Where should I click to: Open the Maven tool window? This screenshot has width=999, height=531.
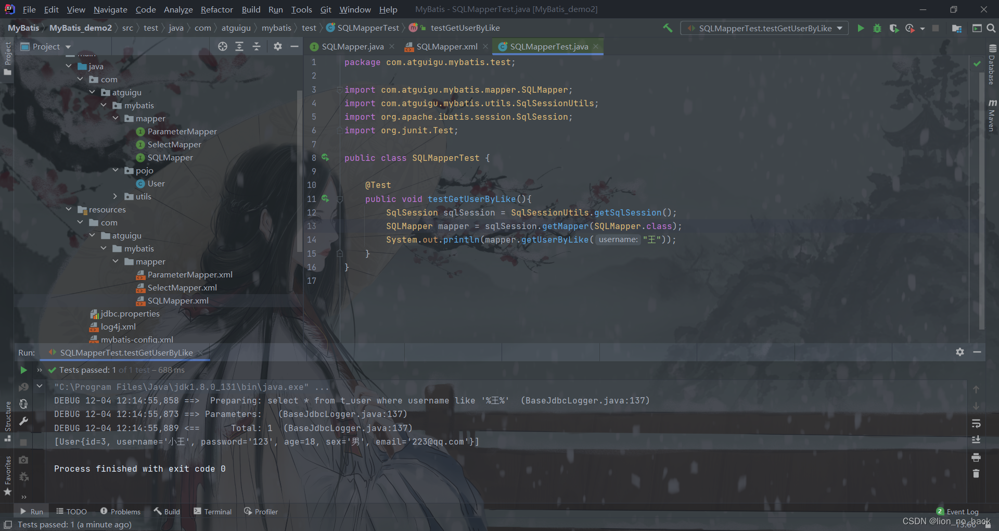tap(992, 115)
